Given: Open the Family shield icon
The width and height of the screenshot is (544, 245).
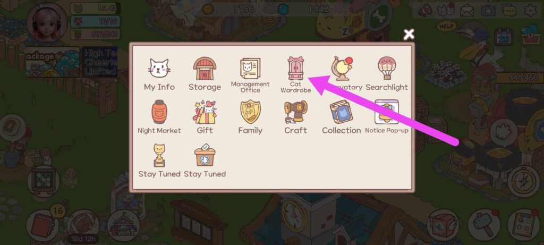Looking at the screenshot, I should tap(250, 112).
